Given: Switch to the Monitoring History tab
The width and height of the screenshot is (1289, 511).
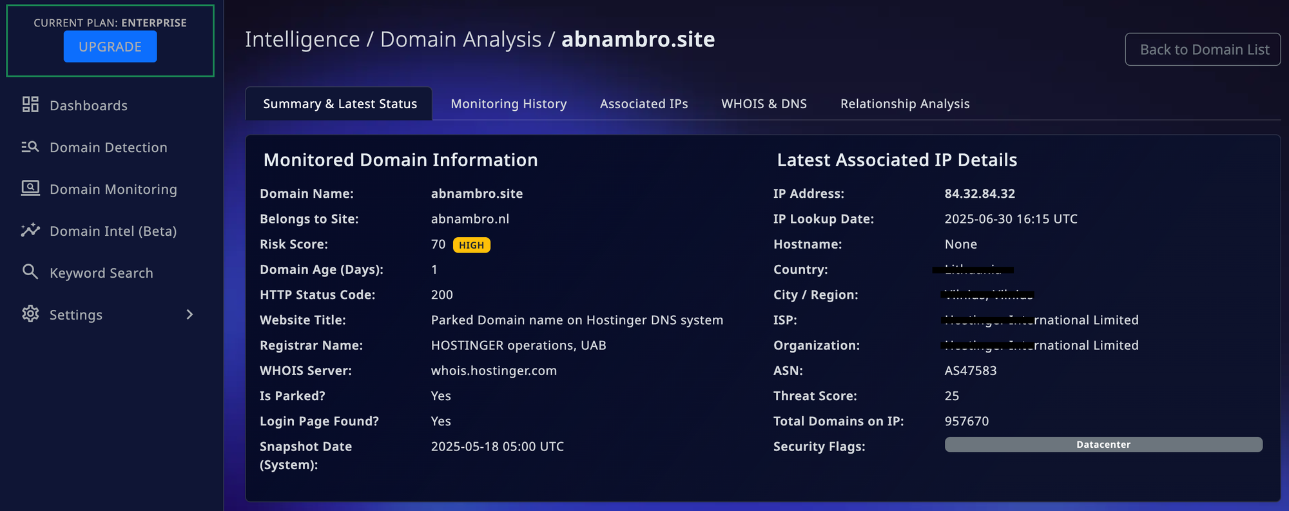Looking at the screenshot, I should 509,104.
